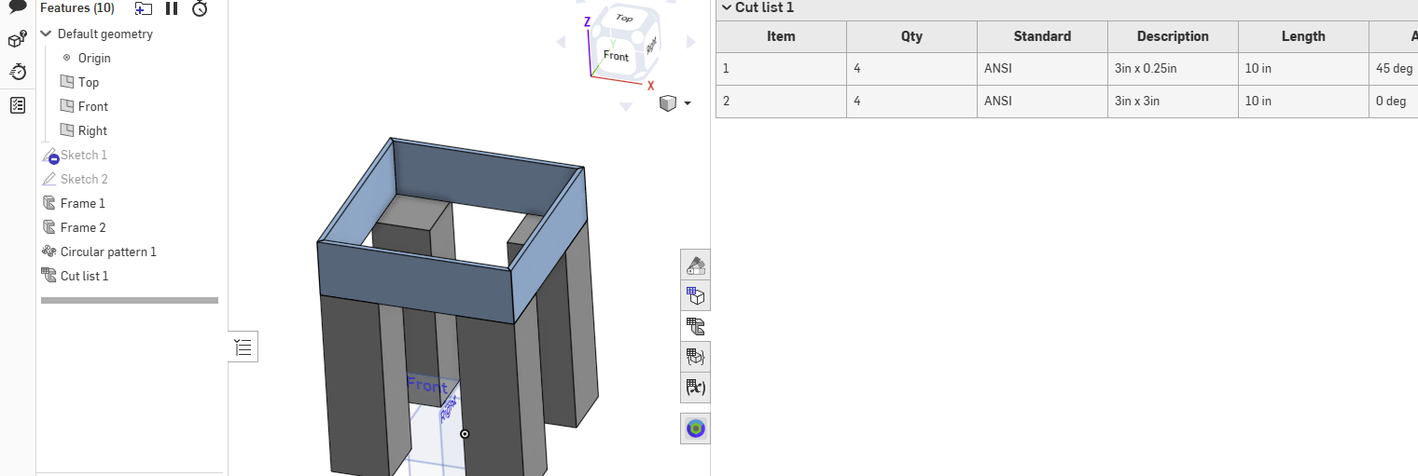Open the part tables panel icon
The image size is (1418, 476).
[696, 357]
